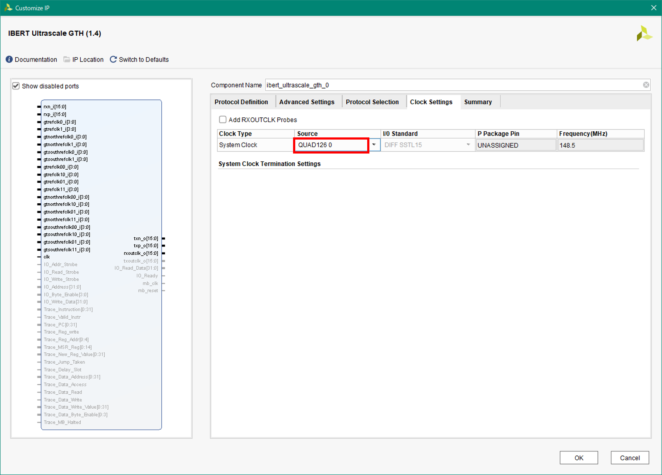Select the disabled Trace_Jump_Taken port
This screenshot has width=662, height=475.
coord(64,362)
